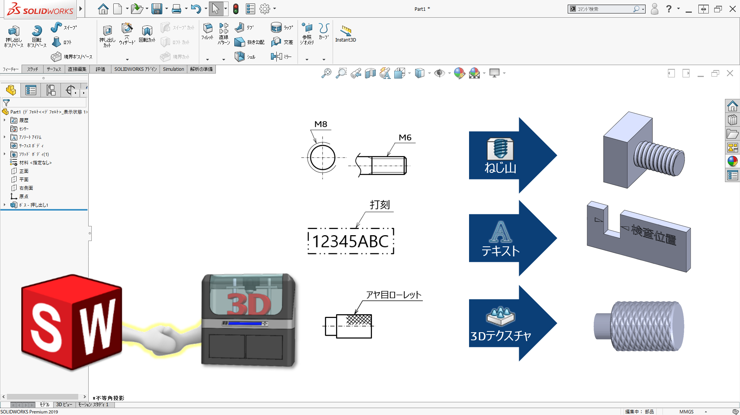Click the Print icon
The image size is (740, 415).
click(177, 8)
